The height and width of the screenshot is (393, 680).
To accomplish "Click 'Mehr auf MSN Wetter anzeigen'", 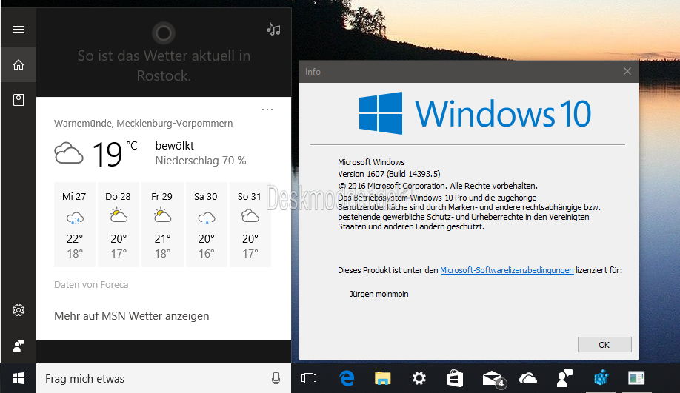I will tap(131, 316).
